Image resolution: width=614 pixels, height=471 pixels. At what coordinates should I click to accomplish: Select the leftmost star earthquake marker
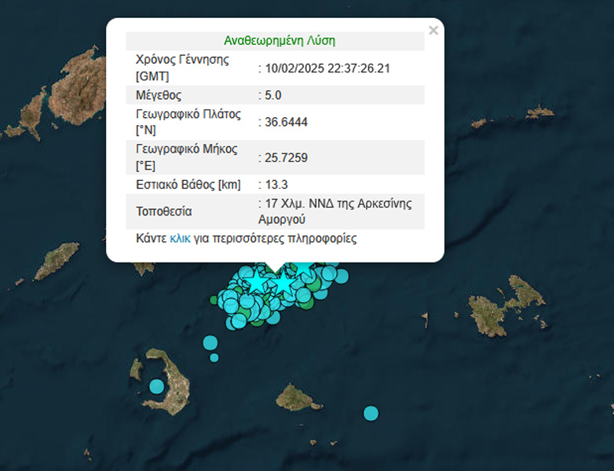255,281
